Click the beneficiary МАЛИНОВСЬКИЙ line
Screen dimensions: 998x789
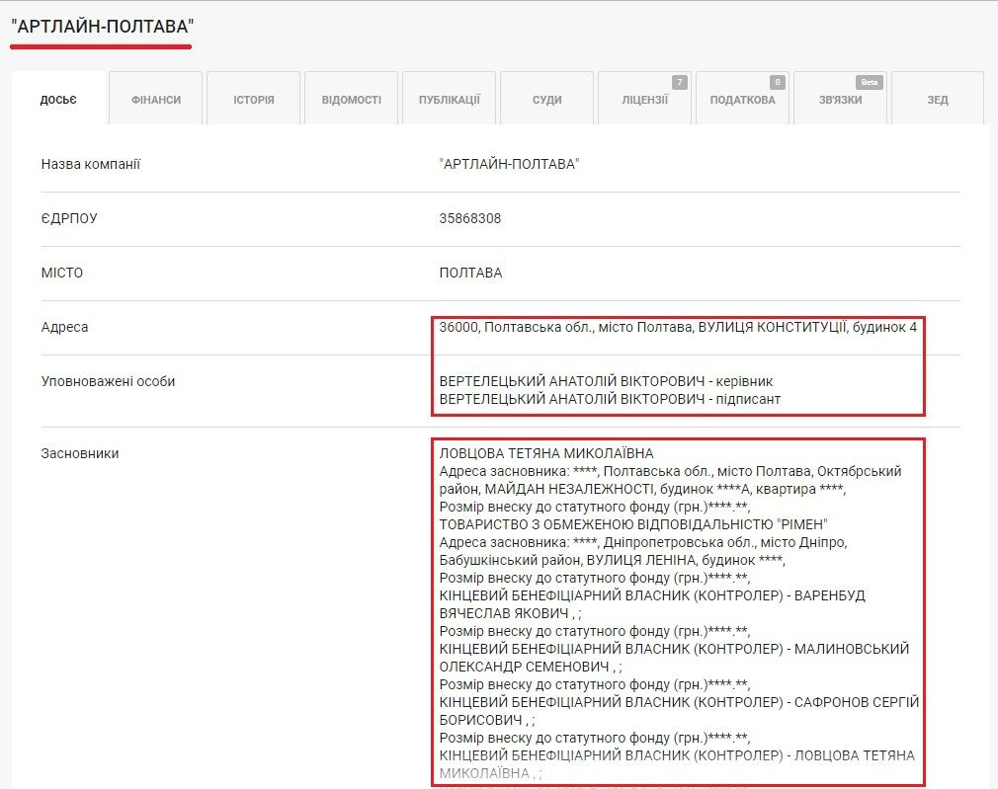click(674, 649)
